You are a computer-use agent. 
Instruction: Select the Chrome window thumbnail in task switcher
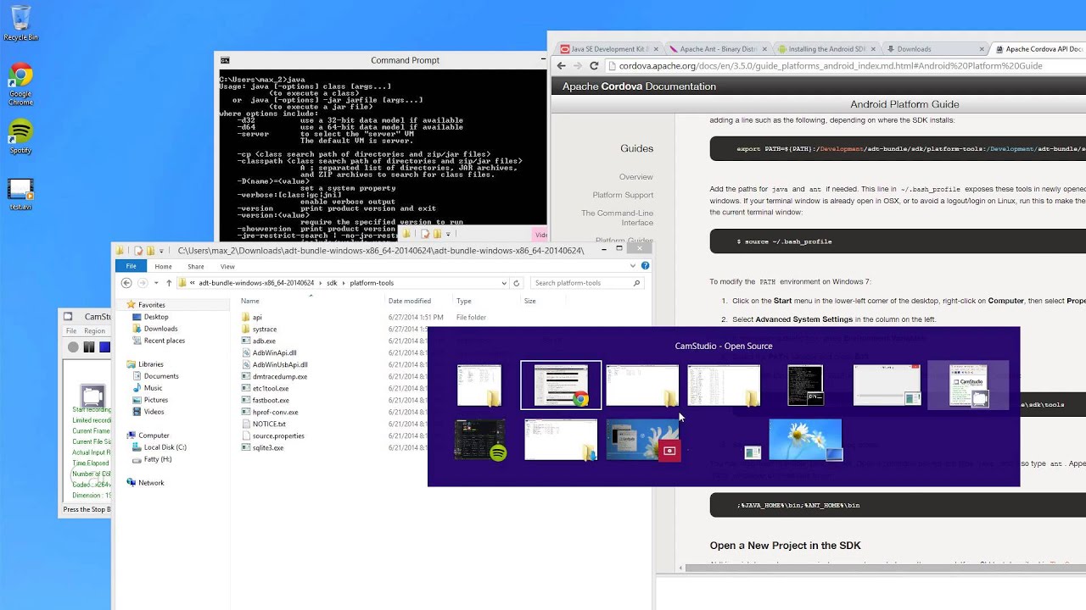click(561, 385)
